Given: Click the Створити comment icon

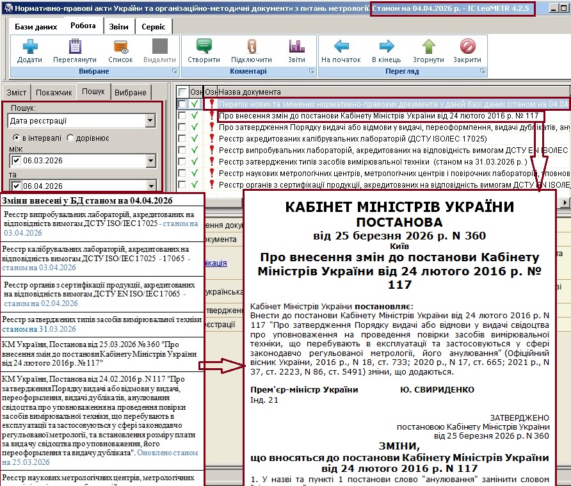Looking at the screenshot, I should click(204, 47).
